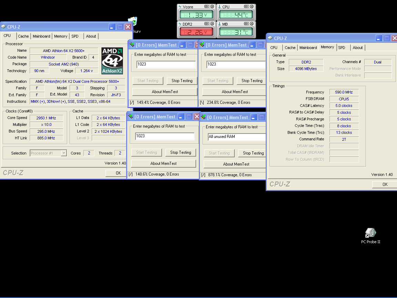Select the recycle bin desktop icon behind CPU-Z
Viewport: 397px width, 298px height.
pos(133,21)
